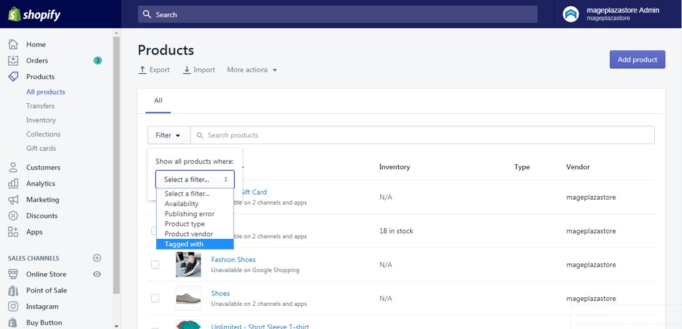Click the Select a filter combo box
682x329 pixels.
click(195, 179)
